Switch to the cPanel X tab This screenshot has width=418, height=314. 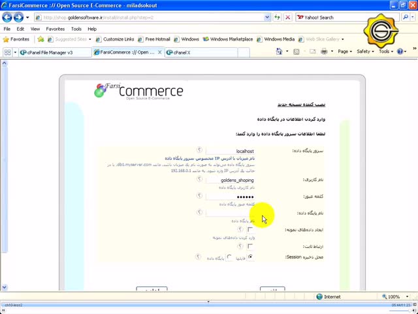(201, 52)
